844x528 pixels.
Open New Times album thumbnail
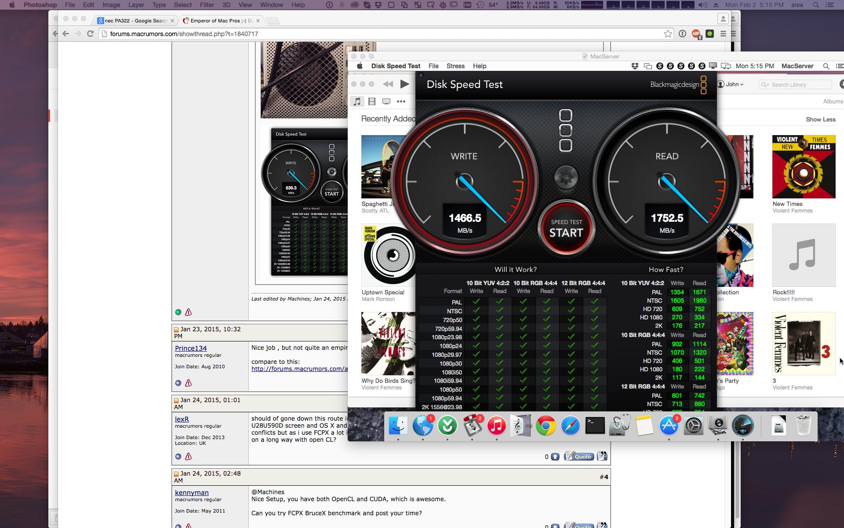(804, 167)
